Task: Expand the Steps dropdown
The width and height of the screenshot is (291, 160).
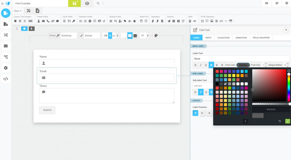Action: tap(18, 11)
